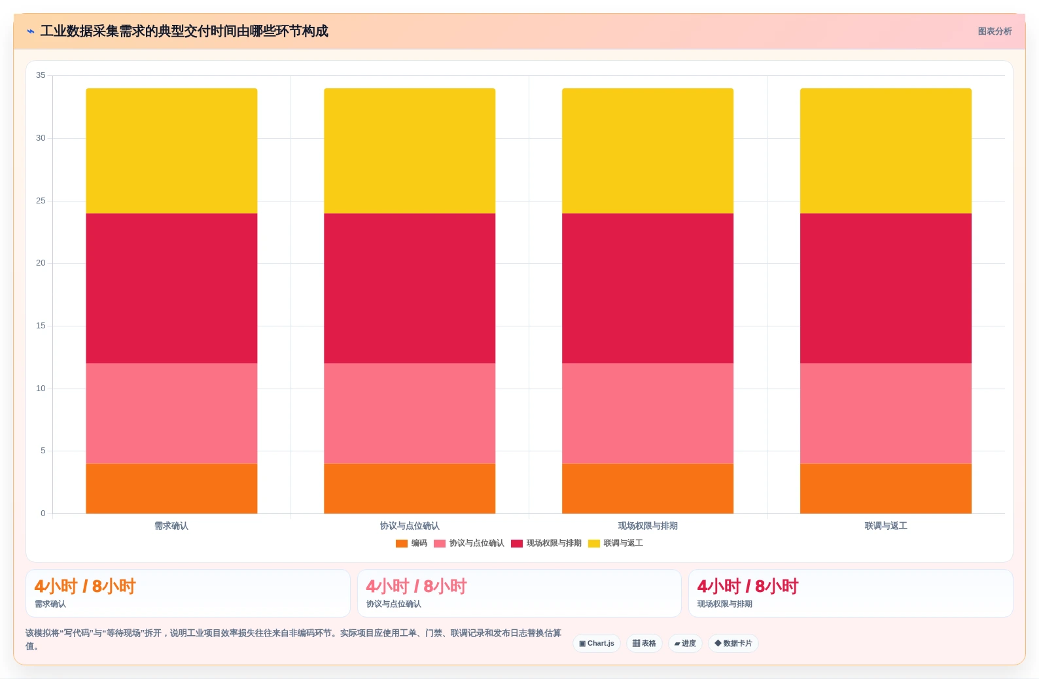Click the 图表分析 label in header
This screenshot has width=1039, height=679.
pyautogui.click(x=995, y=31)
